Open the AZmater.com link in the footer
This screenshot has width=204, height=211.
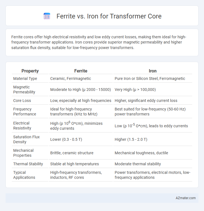pos(186,198)
